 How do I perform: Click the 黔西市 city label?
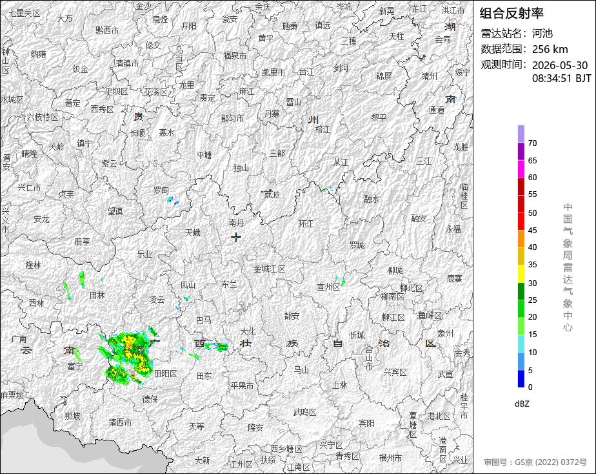coord(107,30)
